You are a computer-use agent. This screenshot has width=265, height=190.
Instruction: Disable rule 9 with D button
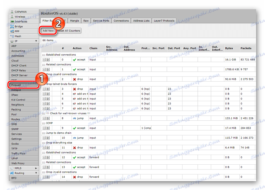click(x=48, y=128)
